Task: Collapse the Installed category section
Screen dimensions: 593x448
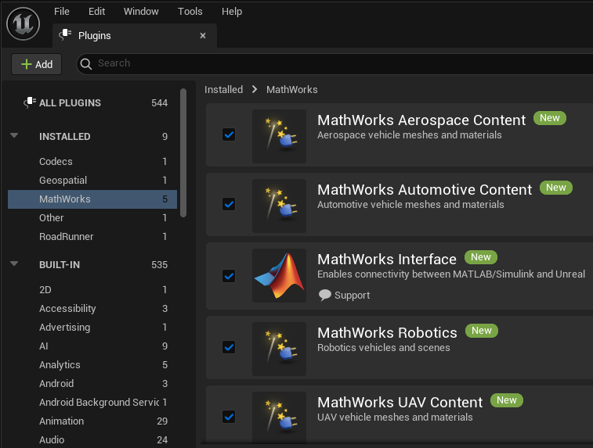Action: pyautogui.click(x=14, y=136)
